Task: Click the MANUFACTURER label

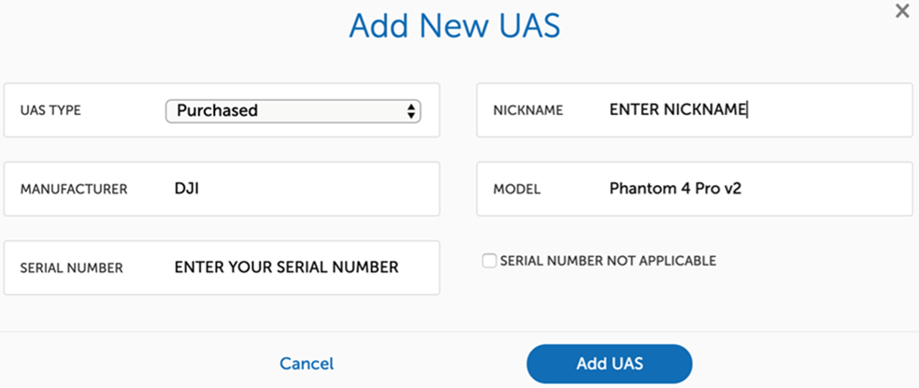Action: click(x=73, y=189)
